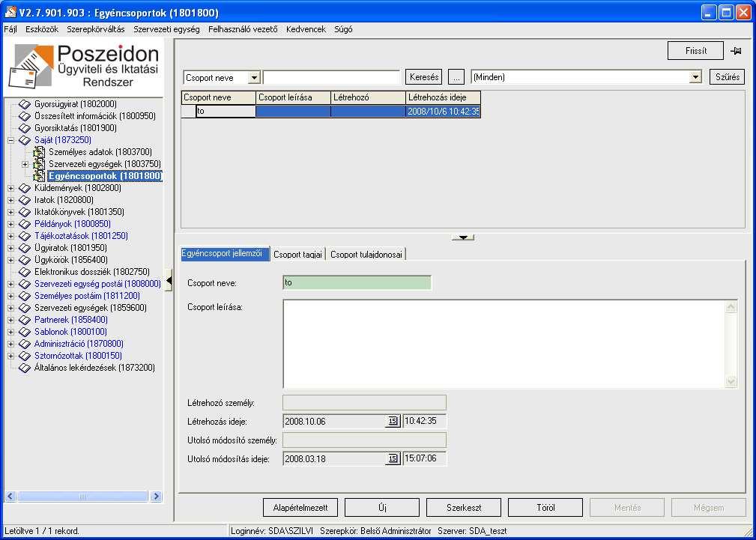Click the Gyorsügyirat node icon
Screen dimensions: 756x540
point(25,104)
